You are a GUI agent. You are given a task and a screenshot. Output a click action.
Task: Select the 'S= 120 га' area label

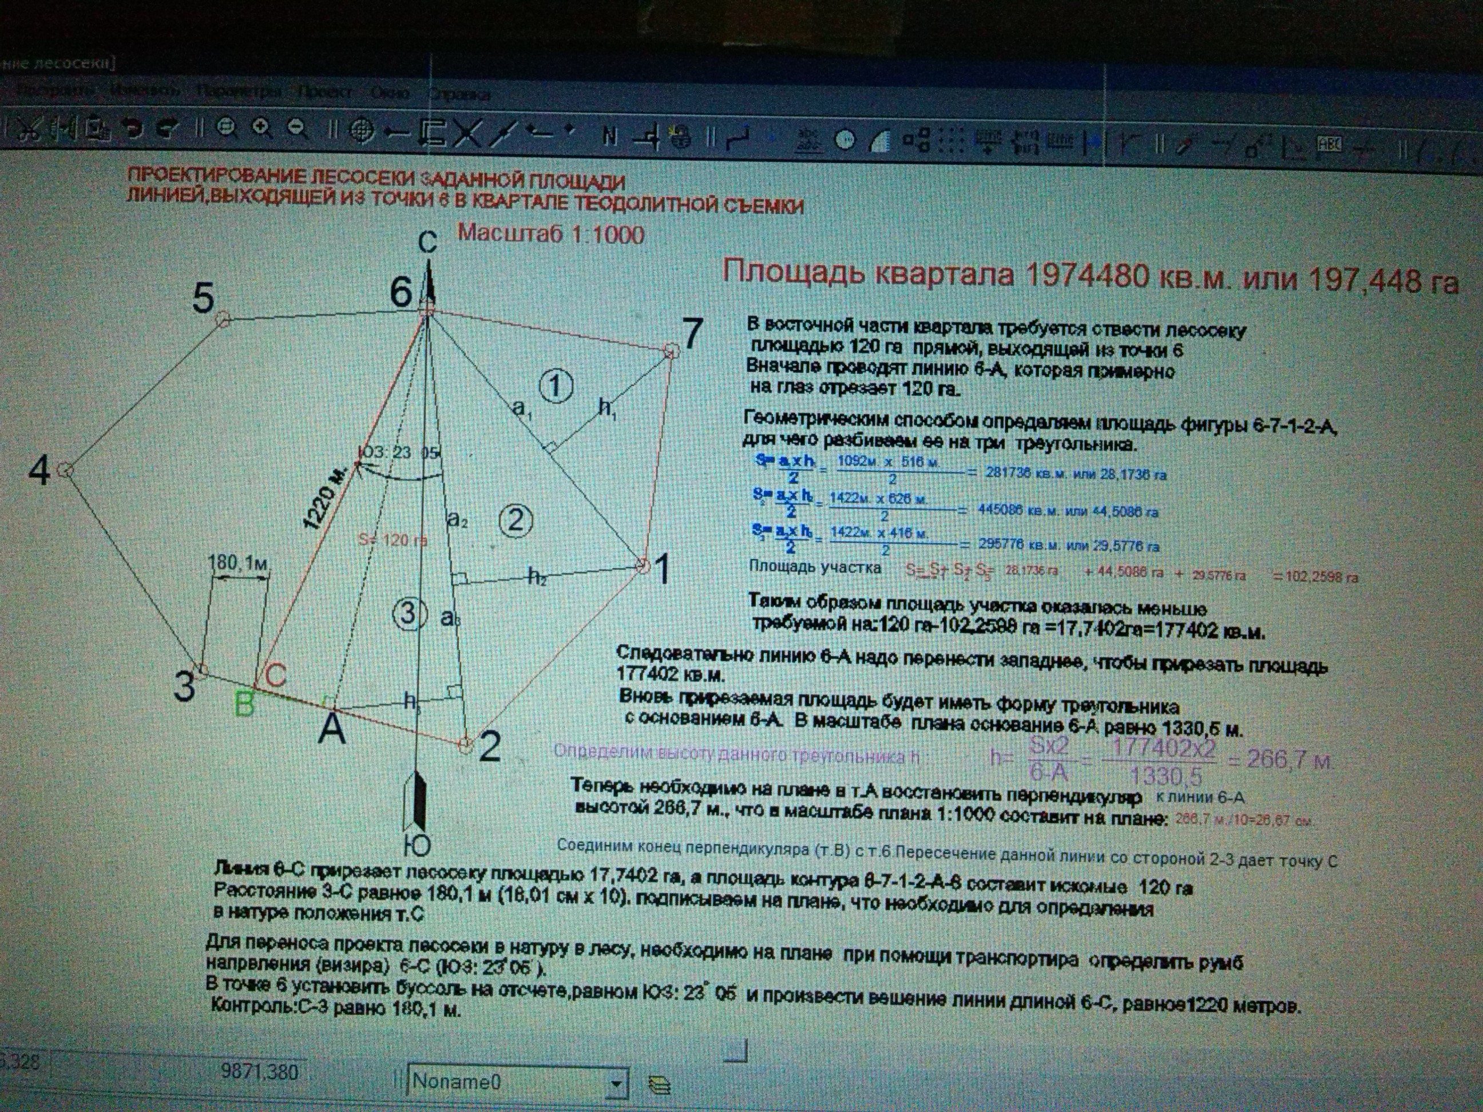[392, 539]
